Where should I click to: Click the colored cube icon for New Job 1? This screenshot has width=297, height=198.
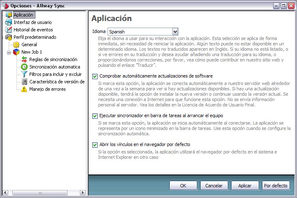(16, 52)
